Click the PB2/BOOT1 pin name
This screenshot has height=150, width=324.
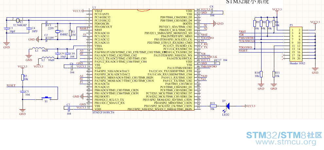102,97
